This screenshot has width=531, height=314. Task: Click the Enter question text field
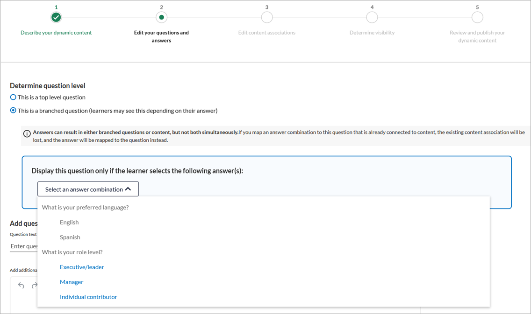[22, 246]
